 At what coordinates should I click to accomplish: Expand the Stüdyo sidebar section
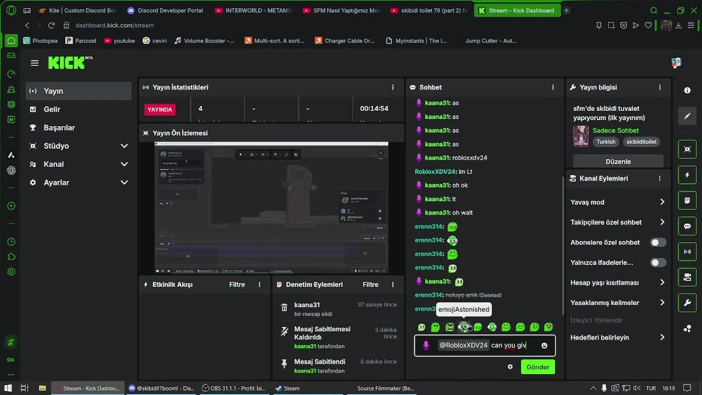78,146
